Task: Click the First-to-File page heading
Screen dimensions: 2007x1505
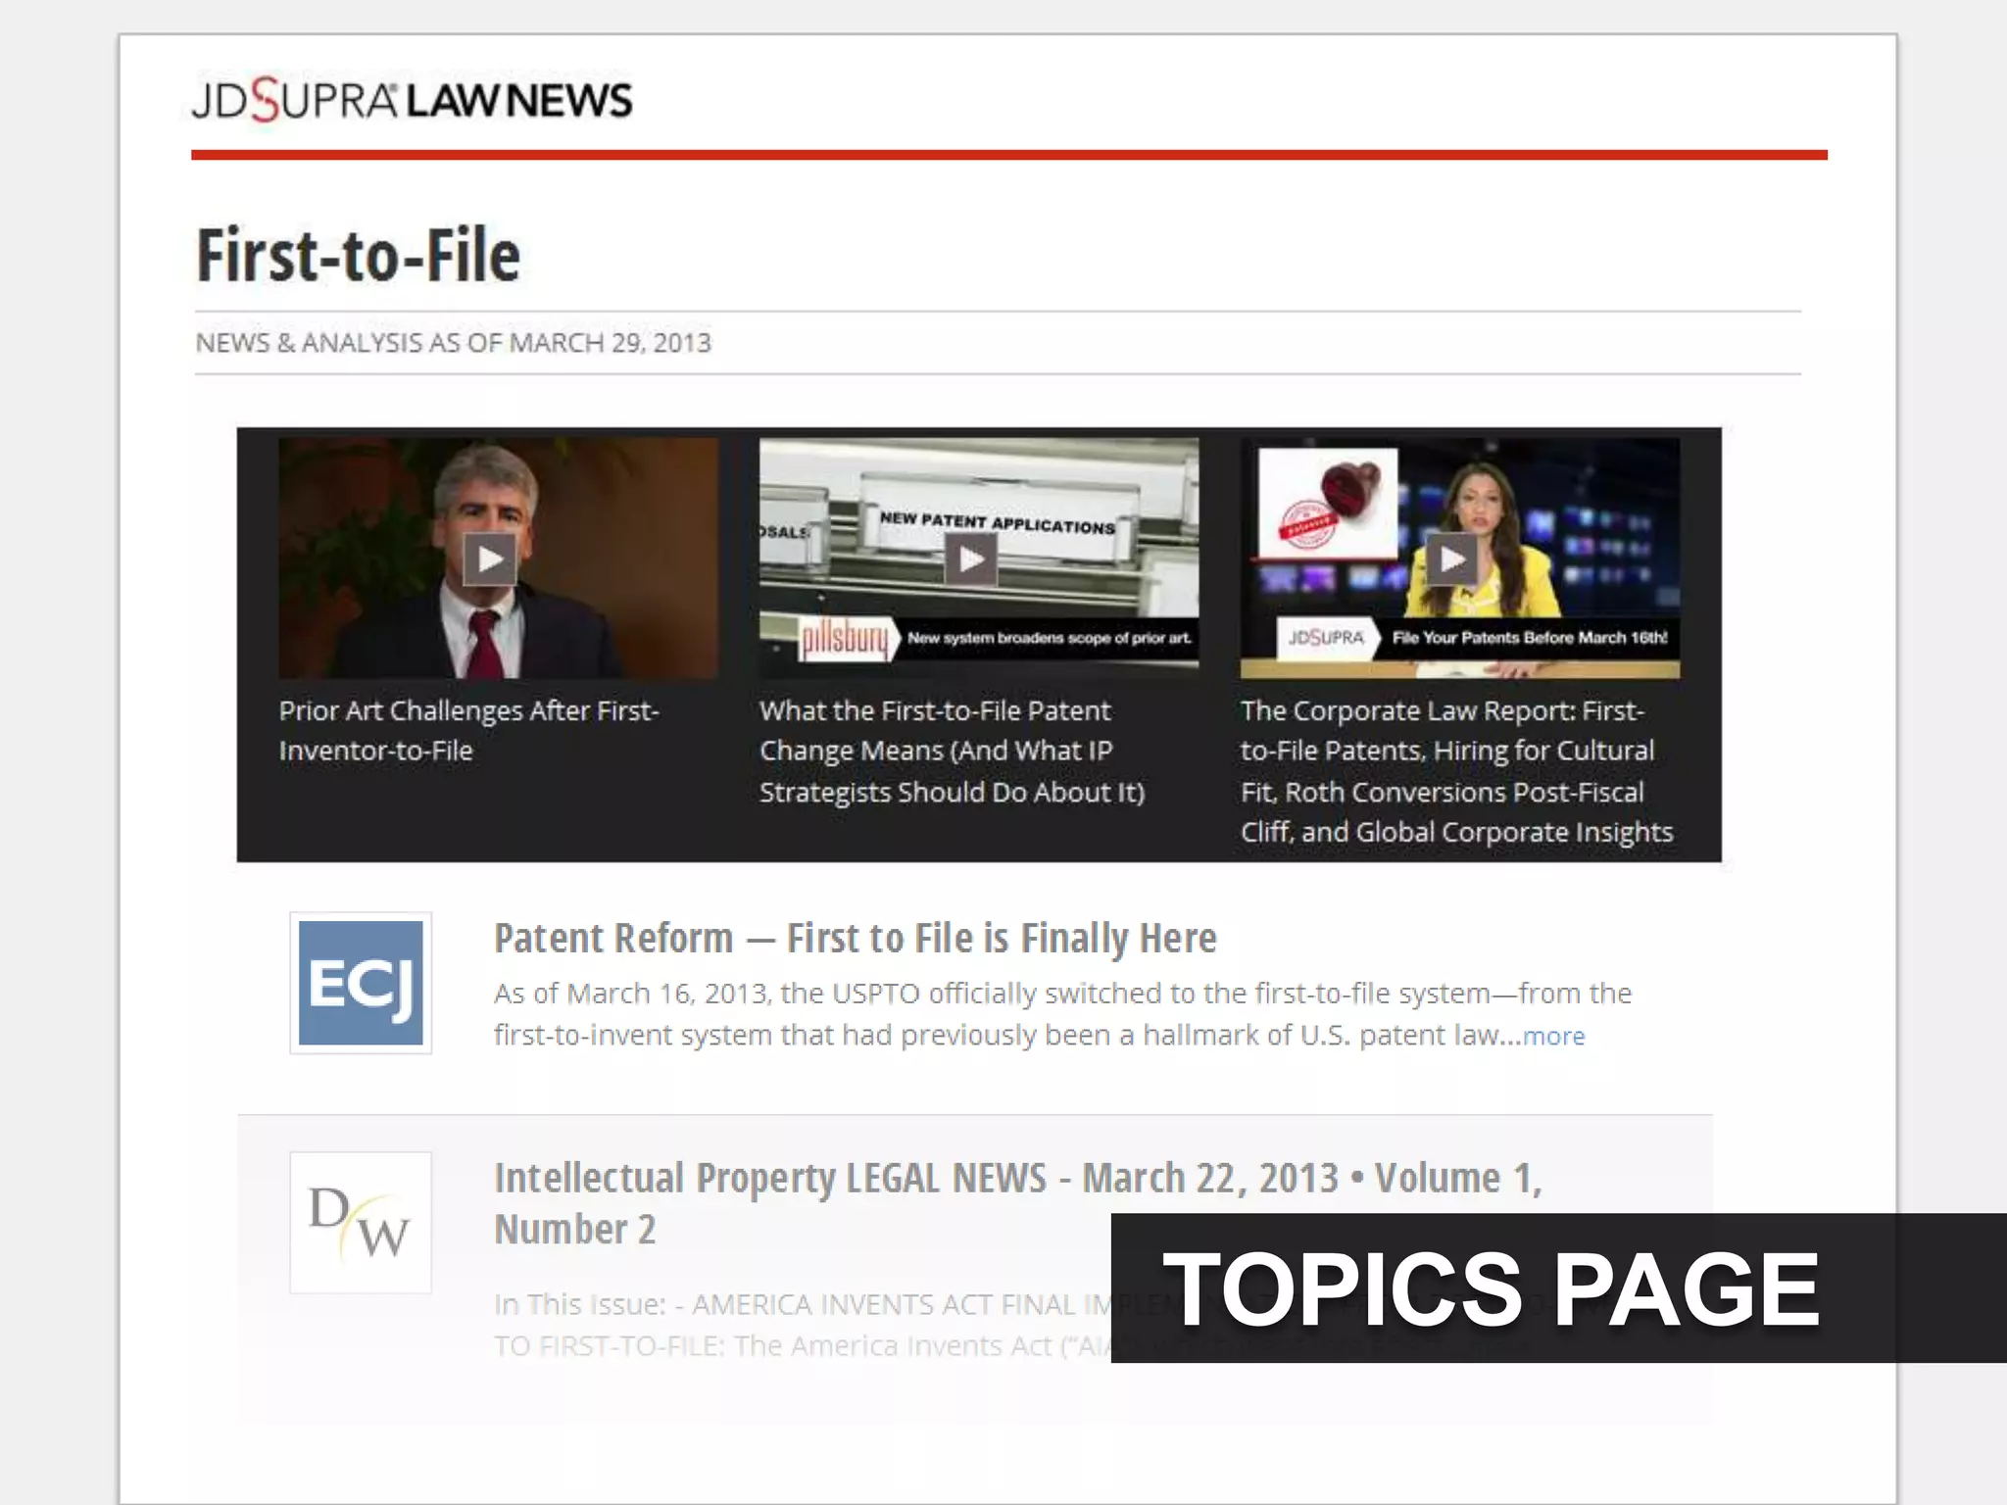Action: pyautogui.click(x=359, y=256)
